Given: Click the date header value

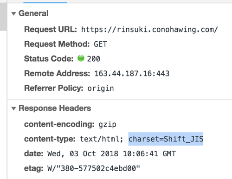Looking at the screenshot, I should click(x=111, y=153).
